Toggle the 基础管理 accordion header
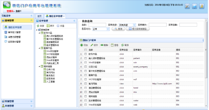The height and width of the screenshot is (110, 209). (x=17, y=20)
